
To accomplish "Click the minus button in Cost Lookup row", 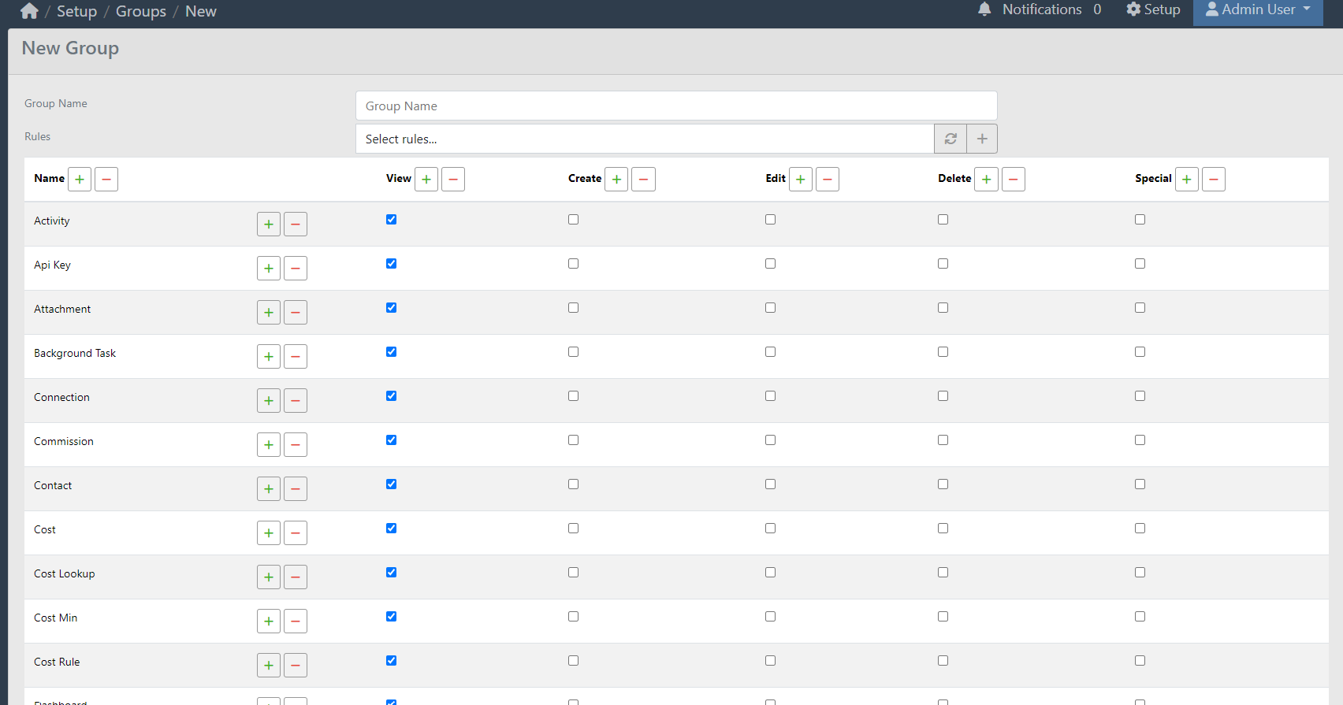I will [x=296, y=577].
